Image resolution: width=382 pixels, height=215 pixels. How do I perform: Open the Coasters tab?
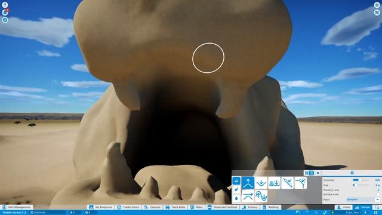tap(152, 207)
